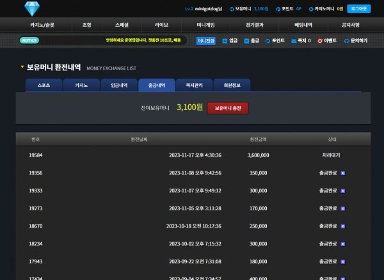Open the 쪽지 envelope message icon
384x280 pixels.
pos(294,41)
